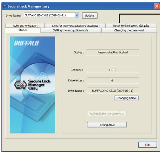Click the Drive Name field in status panel
Image resolution: width=160 pixels, height=152 pixels.
pyautogui.click(x=113, y=91)
